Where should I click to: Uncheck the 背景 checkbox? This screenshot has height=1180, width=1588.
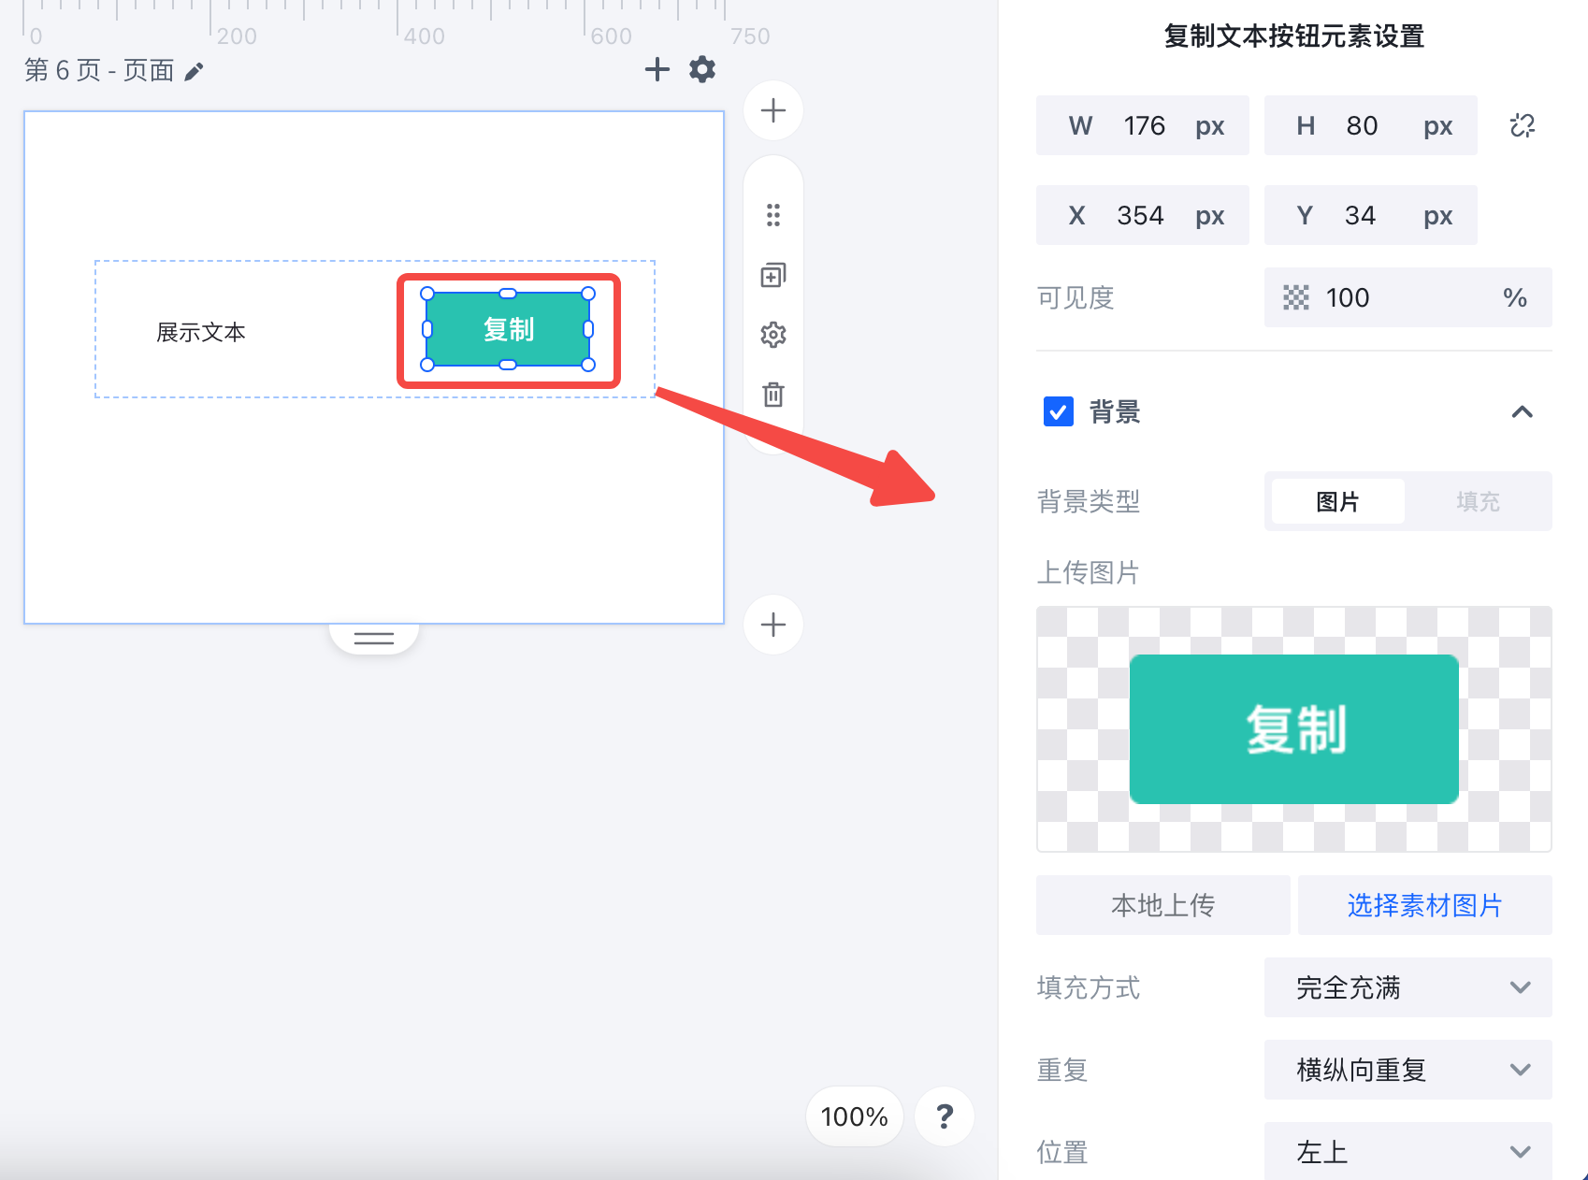[x=1059, y=411]
